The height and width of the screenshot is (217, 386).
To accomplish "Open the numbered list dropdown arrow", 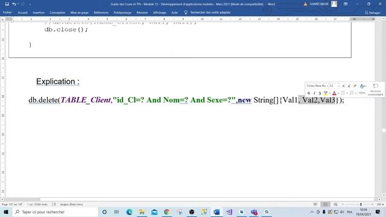I will point(356,93).
